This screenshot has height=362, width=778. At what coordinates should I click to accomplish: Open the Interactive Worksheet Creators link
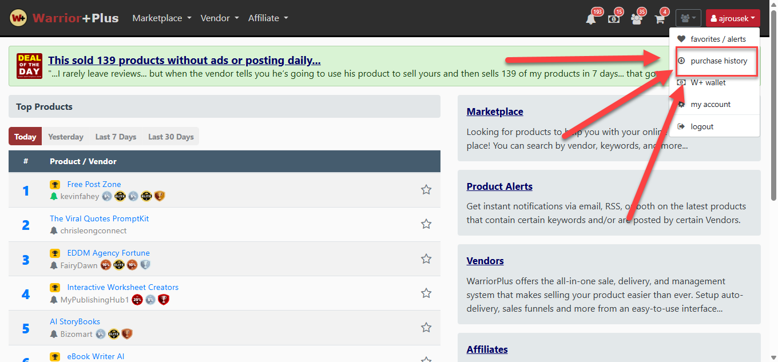[x=123, y=287]
